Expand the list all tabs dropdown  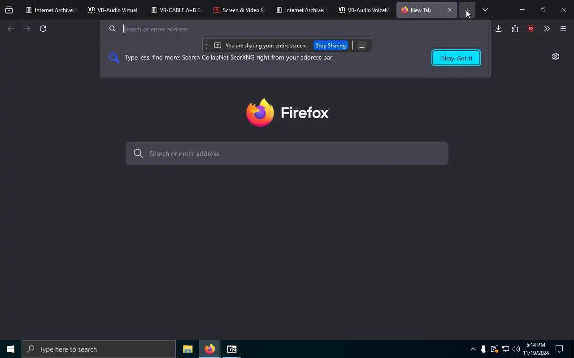point(485,10)
